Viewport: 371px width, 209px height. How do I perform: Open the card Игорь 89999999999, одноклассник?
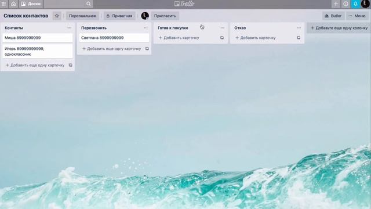[38, 52]
